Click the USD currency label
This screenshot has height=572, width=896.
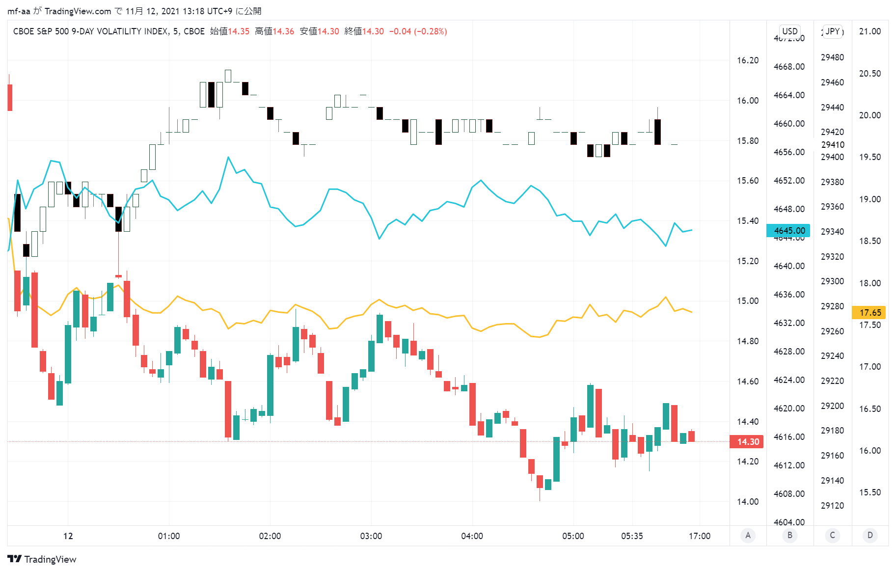(790, 31)
